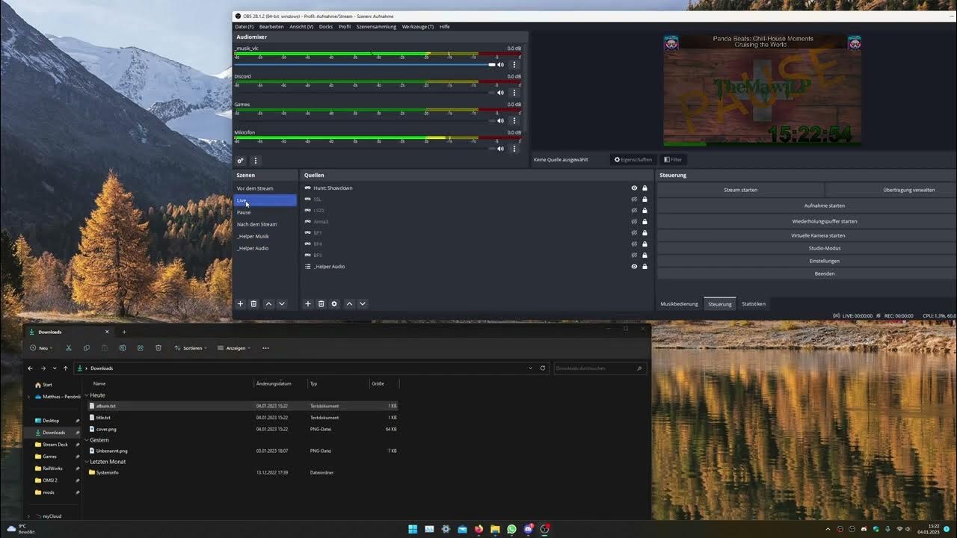Open Audiomixer three-dot menu beside gear
The width and height of the screenshot is (957, 538).
click(x=255, y=161)
